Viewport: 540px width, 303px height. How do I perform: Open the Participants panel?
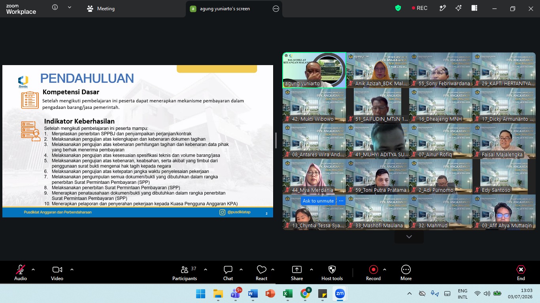(185, 273)
